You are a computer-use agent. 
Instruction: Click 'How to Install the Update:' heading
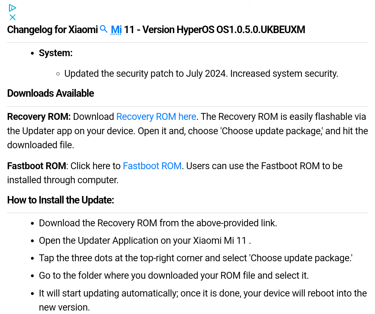[x=61, y=200]
